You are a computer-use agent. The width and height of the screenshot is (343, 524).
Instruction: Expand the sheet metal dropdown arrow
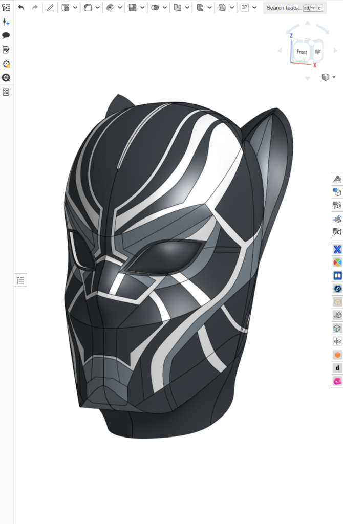coord(209,7)
